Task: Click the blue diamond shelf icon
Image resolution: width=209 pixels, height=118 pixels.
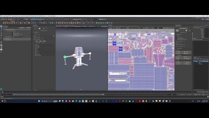Action: coord(52,23)
